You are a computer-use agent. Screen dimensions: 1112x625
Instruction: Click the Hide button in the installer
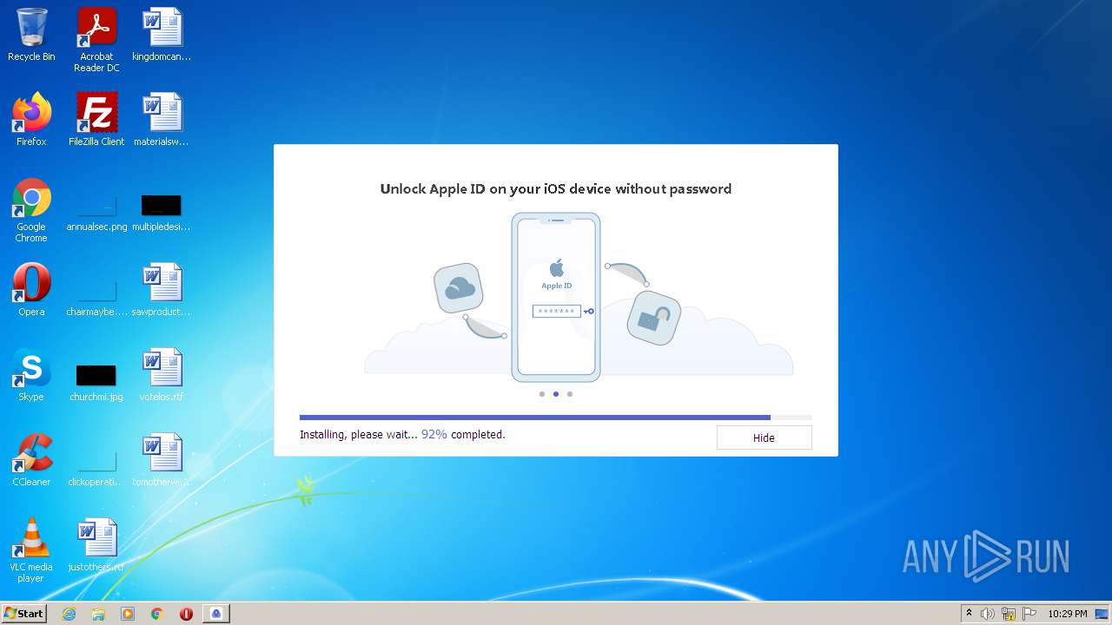[x=764, y=437]
